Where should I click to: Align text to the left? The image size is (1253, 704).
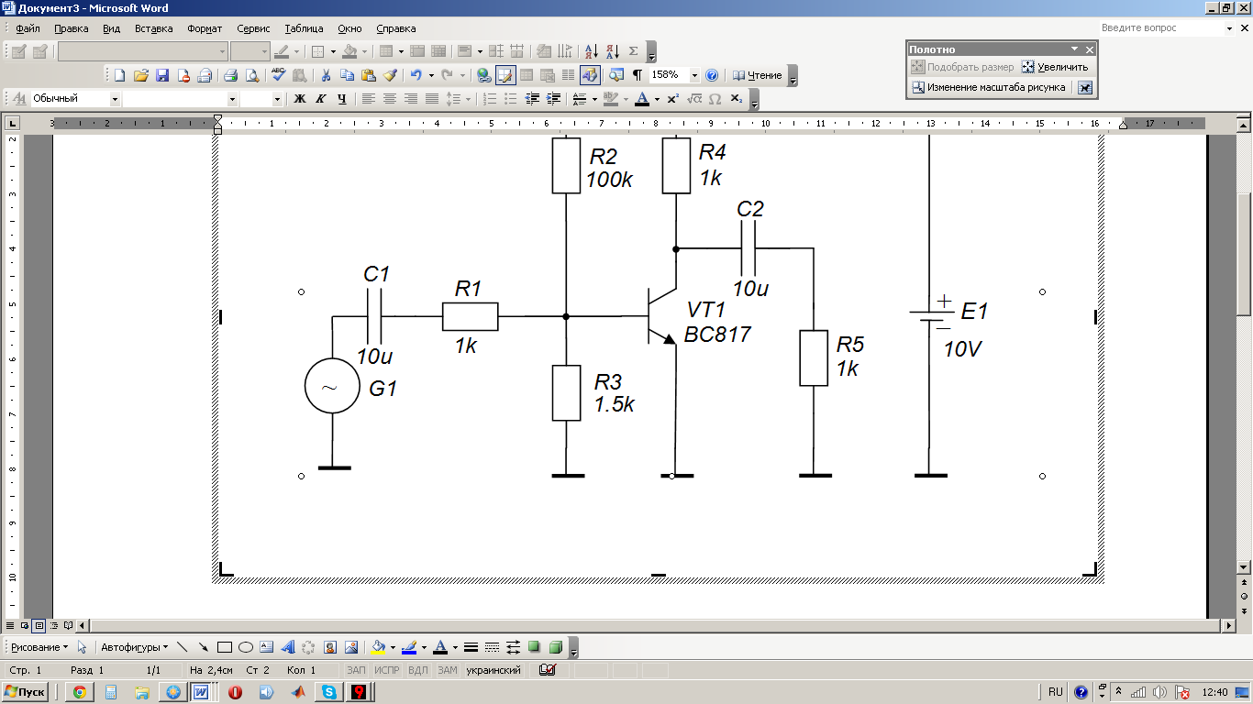(x=368, y=98)
